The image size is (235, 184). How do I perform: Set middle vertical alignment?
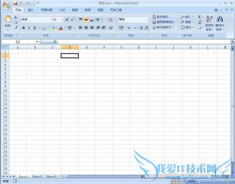pyautogui.click(x=86, y=19)
